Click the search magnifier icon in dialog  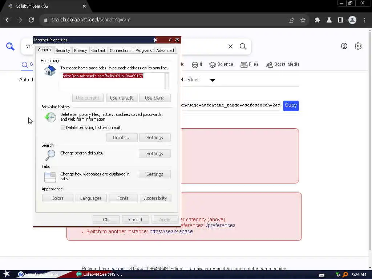50,155
